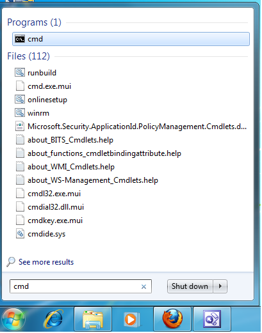Click inside the cmd search field

(75, 286)
